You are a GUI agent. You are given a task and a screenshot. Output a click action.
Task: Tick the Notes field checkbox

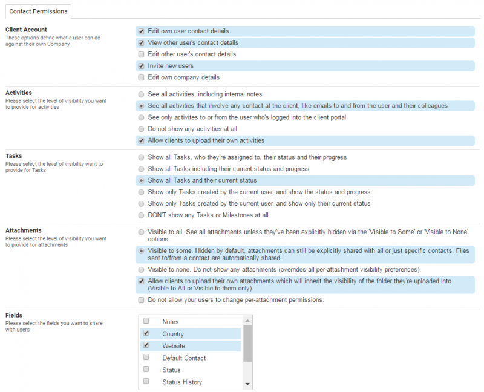(x=146, y=321)
